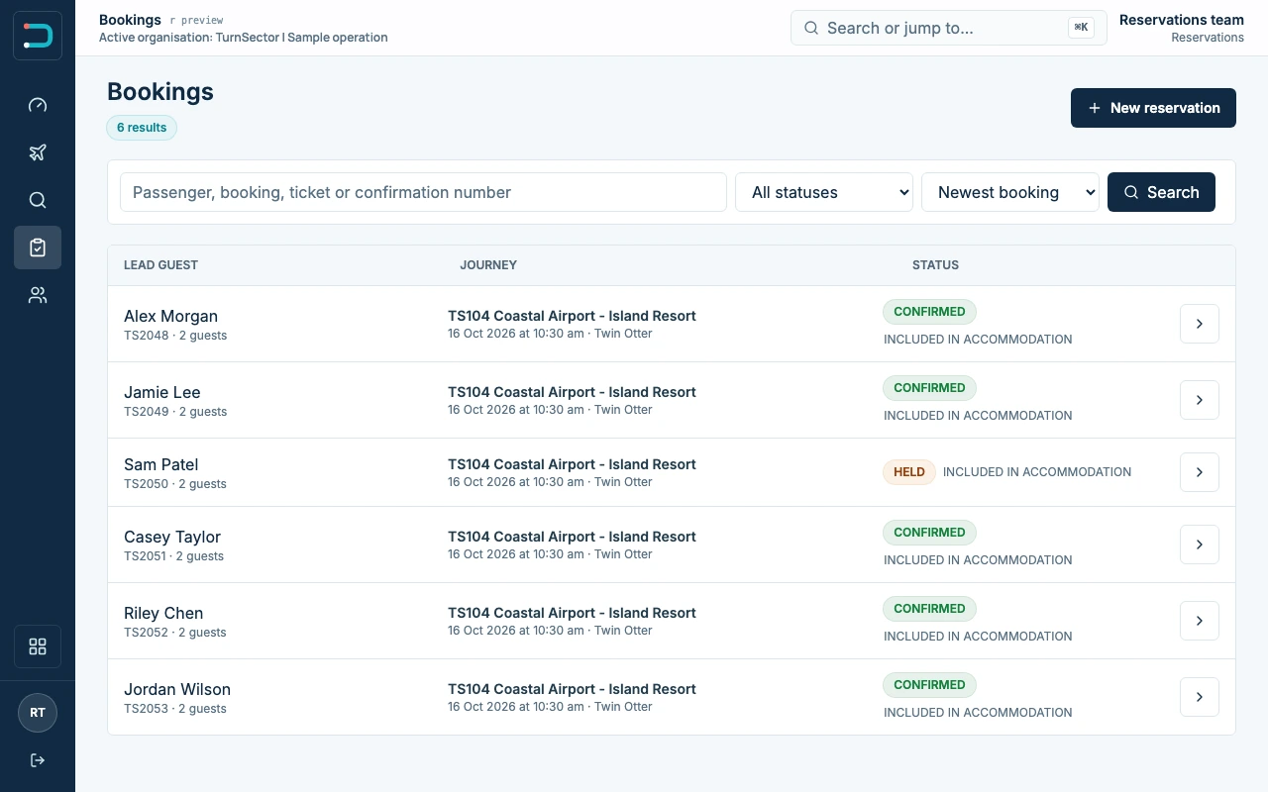The image size is (1268, 792).
Task: Select the HELD status badge
Action: pos(909,472)
